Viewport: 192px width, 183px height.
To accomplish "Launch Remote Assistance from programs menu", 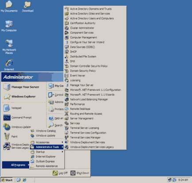I will coord(47,166).
